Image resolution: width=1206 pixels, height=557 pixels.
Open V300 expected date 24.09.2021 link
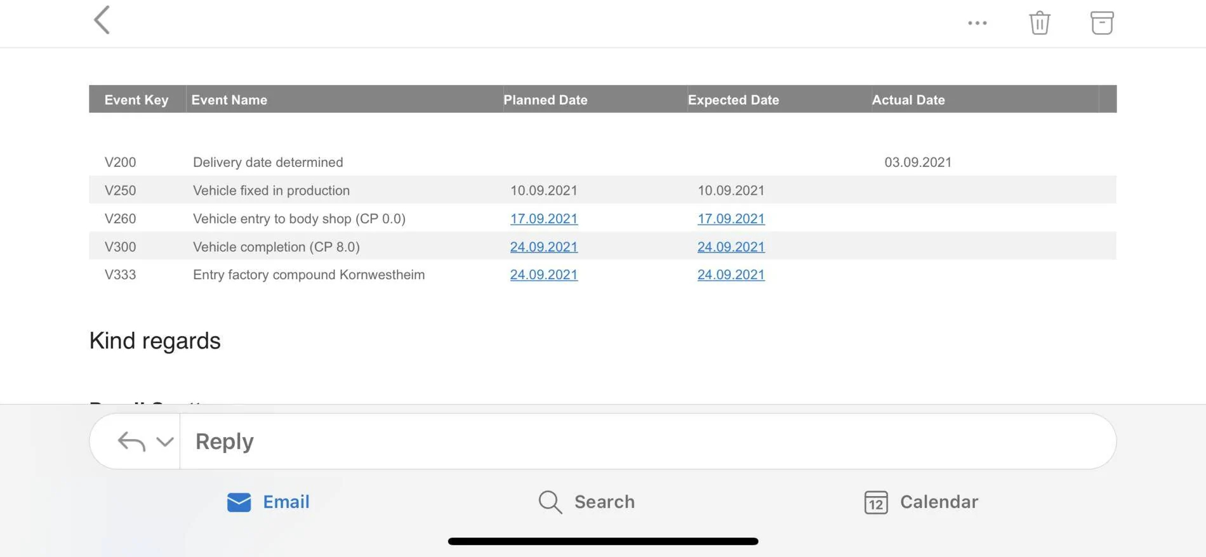coord(731,247)
